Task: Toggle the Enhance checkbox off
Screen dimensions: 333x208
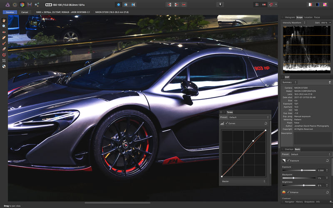Action: pyautogui.click(x=288, y=192)
